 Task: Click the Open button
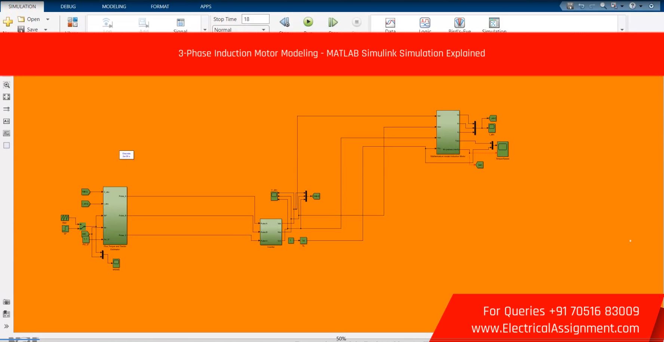(x=29, y=19)
